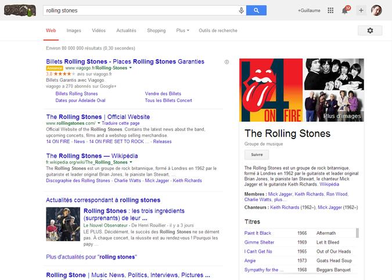The height and width of the screenshot is (280, 392).
Task: Click the share plus icon
Action: tap(361, 10)
